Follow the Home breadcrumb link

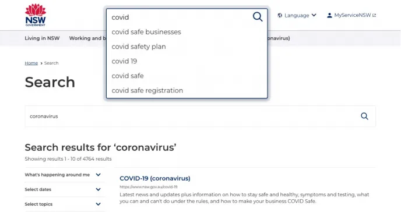(x=31, y=63)
